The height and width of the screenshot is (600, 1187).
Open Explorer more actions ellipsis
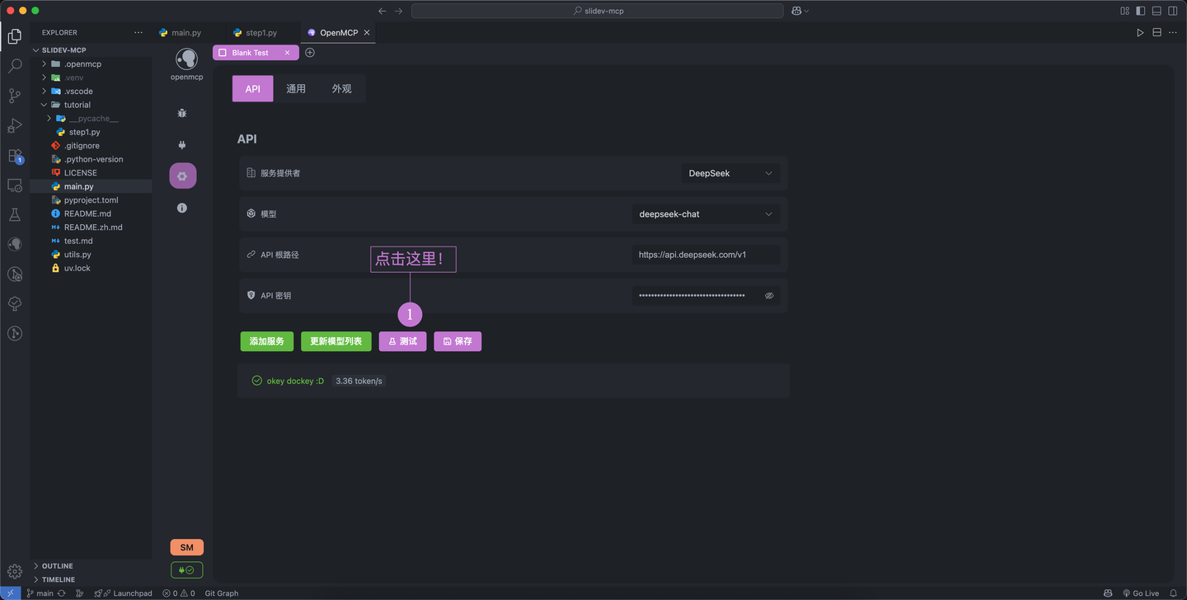[x=138, y=33]
